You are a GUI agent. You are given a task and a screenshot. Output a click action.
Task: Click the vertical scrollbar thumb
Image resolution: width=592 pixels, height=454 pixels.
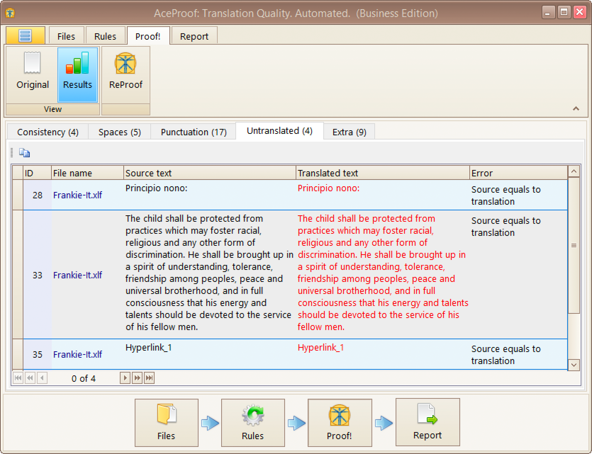[574, 245]
